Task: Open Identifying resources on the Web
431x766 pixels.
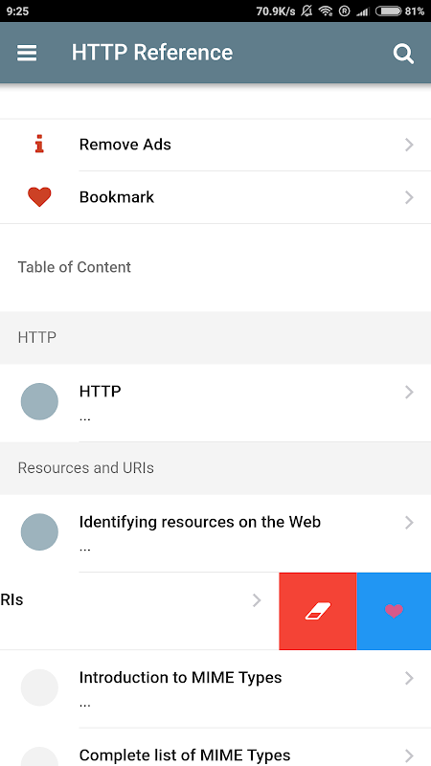Action: pos(215,533)
